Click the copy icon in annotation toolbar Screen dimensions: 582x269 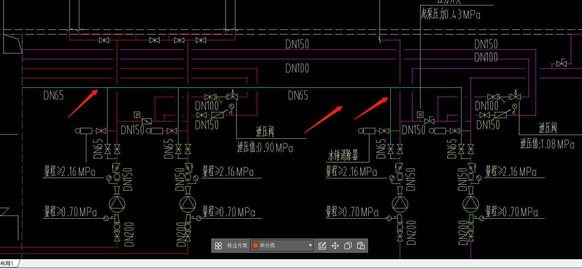[x=348, y=246]
